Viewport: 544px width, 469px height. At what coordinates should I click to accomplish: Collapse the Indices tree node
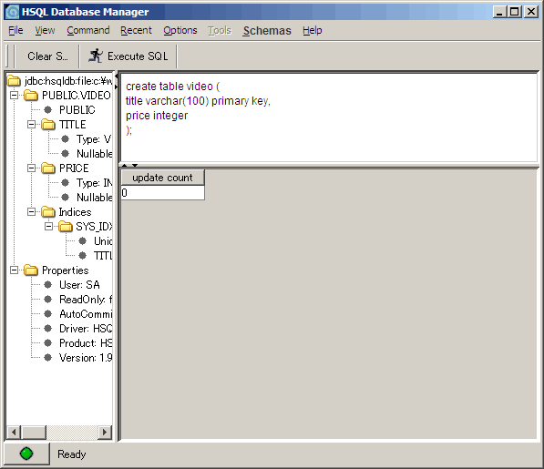click(31, 211)
